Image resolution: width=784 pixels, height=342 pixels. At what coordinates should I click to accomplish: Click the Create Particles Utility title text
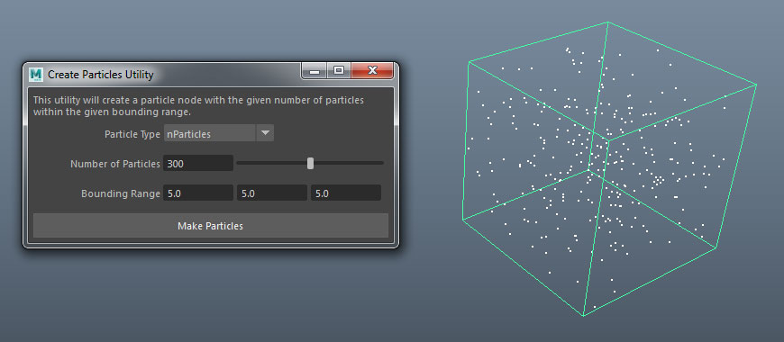click(x=101, y=75)
